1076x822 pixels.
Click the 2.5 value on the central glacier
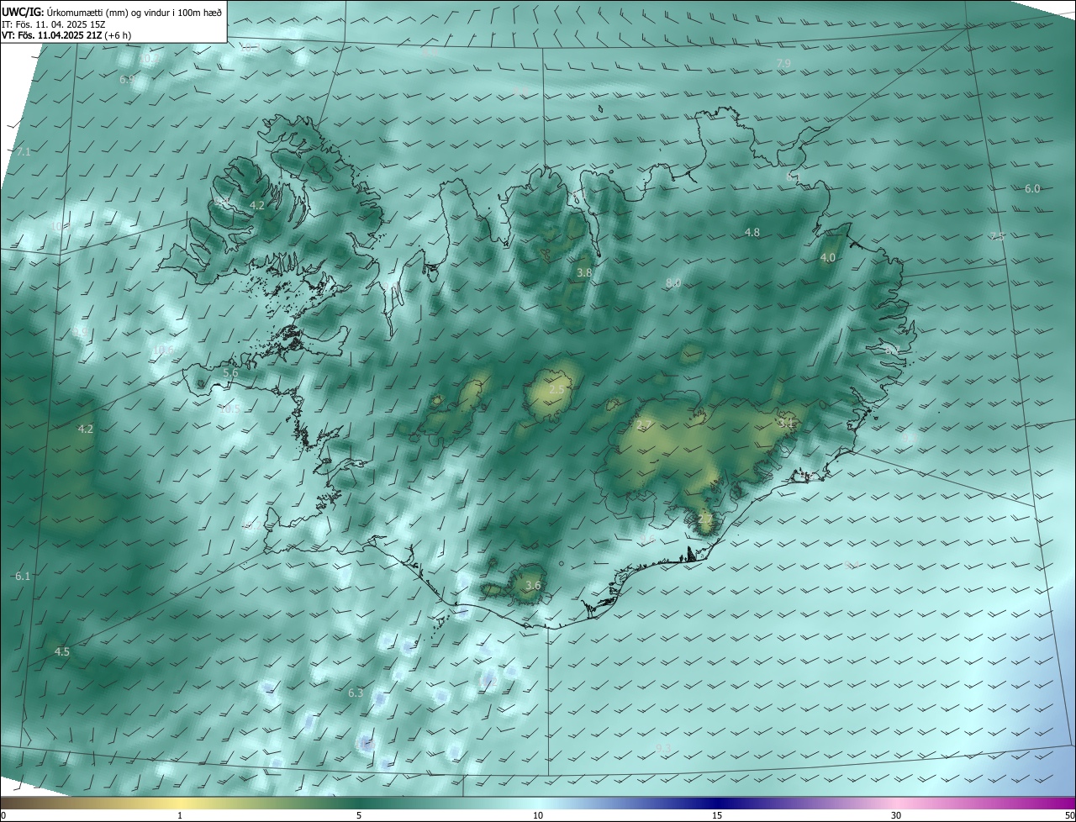[x=556, y=390]
